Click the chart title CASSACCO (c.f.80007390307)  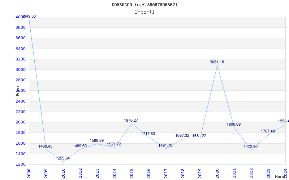pyautogui.click(x=144, y=5)
